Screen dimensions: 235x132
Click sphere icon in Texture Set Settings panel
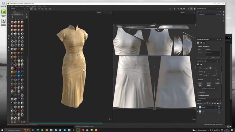pyautogui.click(x=201, y=43)
